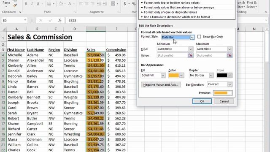This screenshot has height=152, width=270.
Task: Click the Decrease Indent icon
Action: 99,4
